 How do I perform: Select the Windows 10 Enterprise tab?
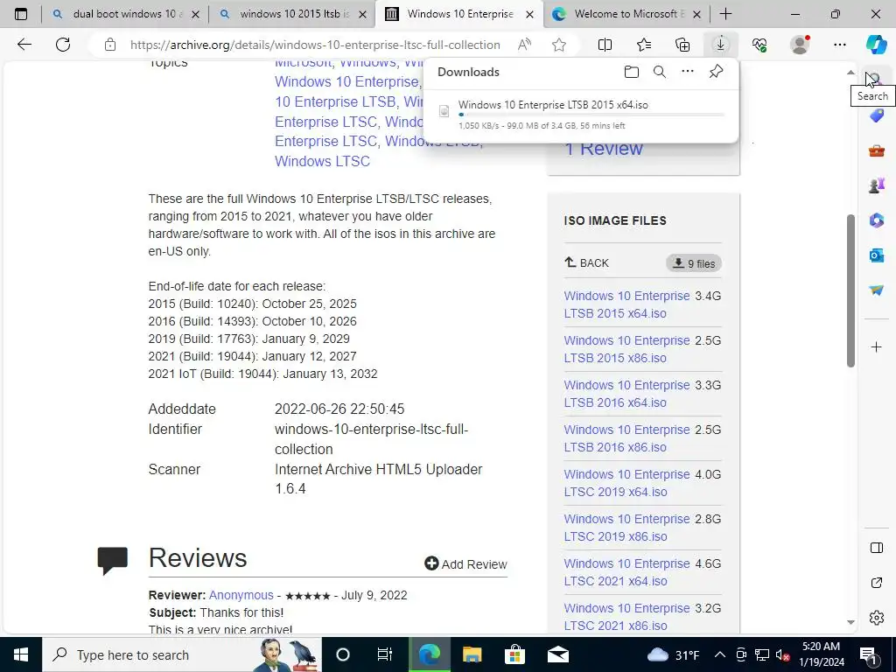click(458, 14)
